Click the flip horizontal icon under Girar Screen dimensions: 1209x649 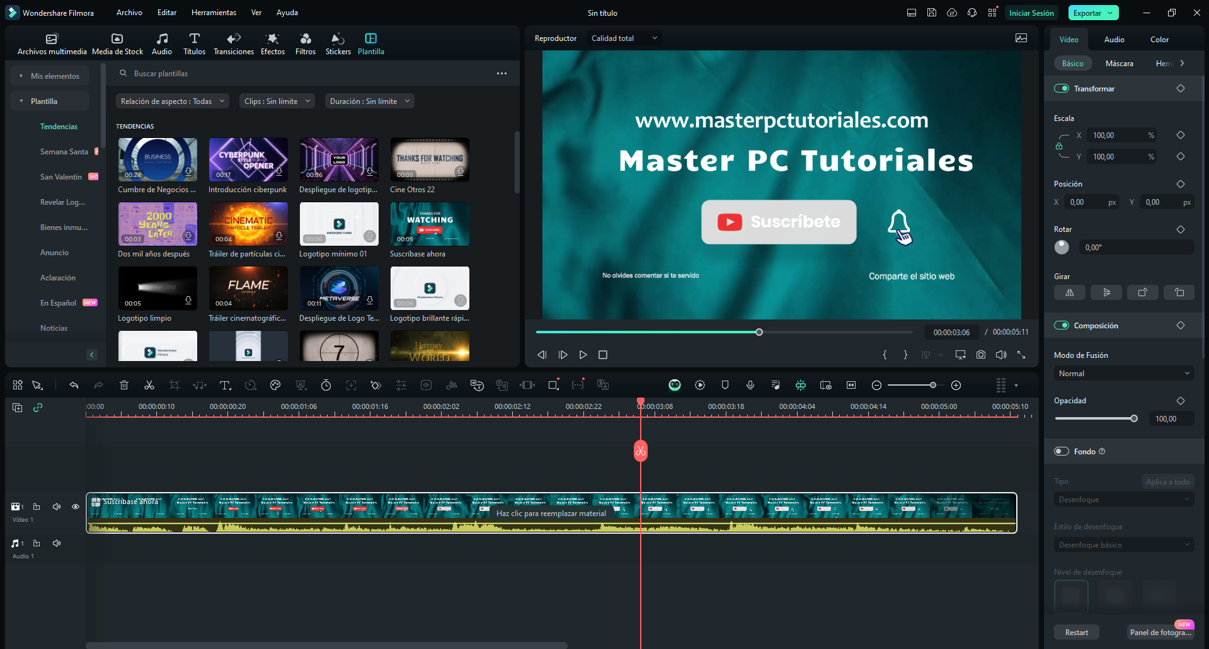pyautogui.click(x=1070, y=292)
